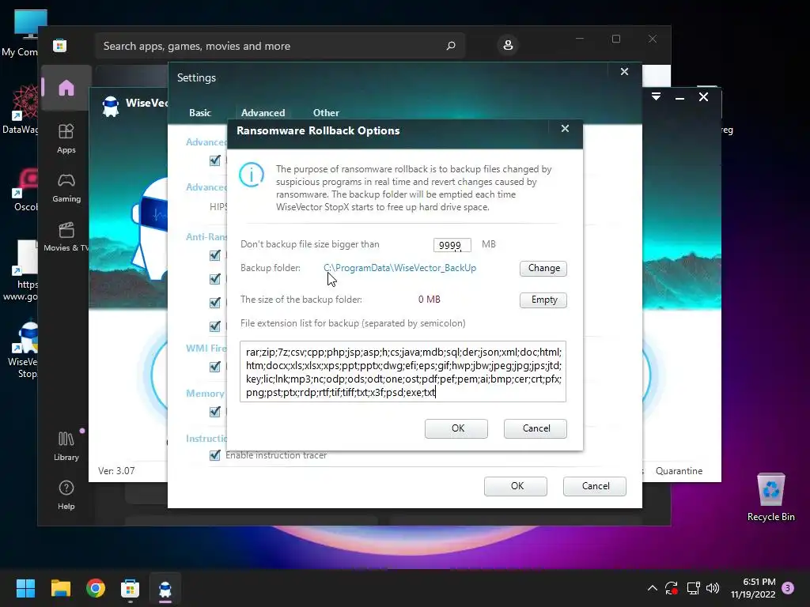Switch to the Basic settings tab
This screenshot has height=607, width=810.
200,112
